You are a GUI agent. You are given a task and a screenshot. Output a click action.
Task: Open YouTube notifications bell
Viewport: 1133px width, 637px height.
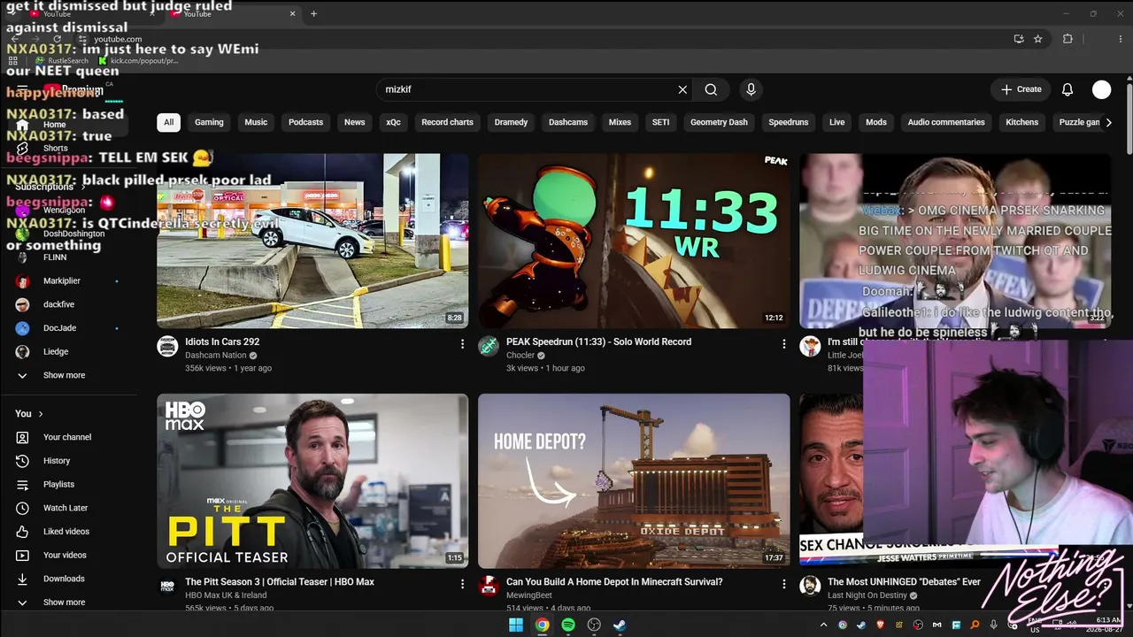click(x=1067, y=89)
